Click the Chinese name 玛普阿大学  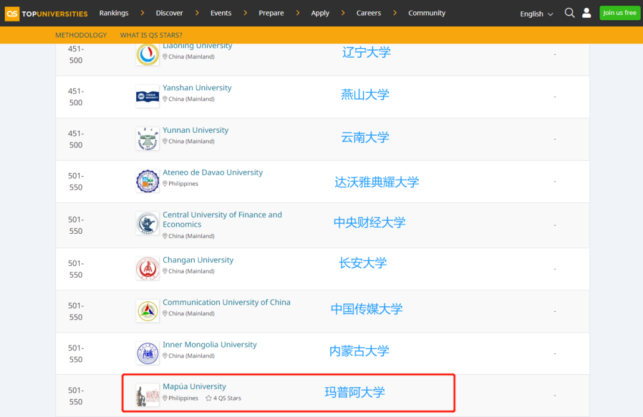pyautogui.click(x=355, y=393)
